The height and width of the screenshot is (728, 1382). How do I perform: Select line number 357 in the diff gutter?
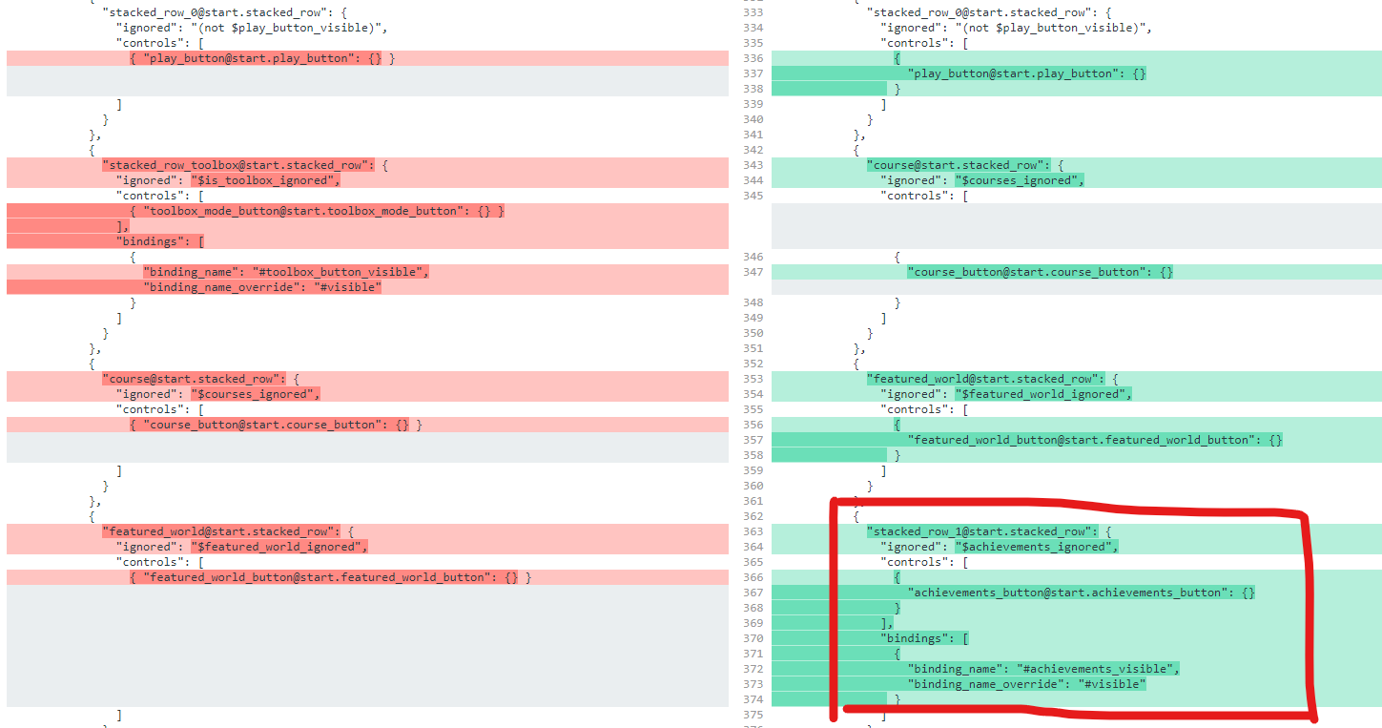[753, 440]
